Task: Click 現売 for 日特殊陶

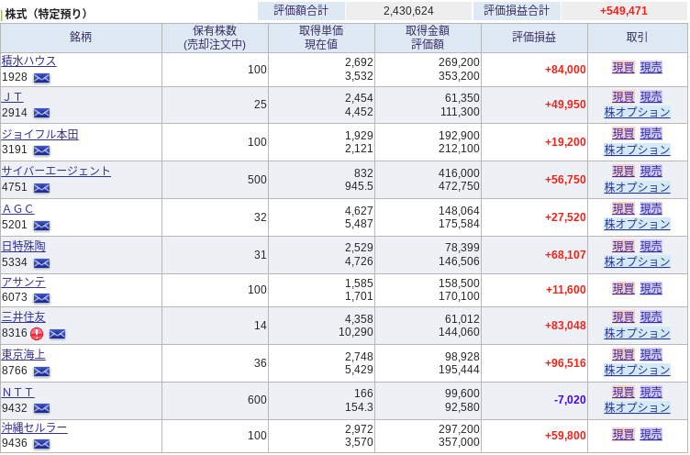Action: pos(651,247)
